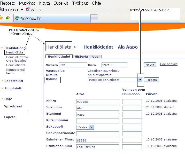Open the Ohje menu in menu bar
The width and height of the screenshot is (185, 165).
[96, 3]
